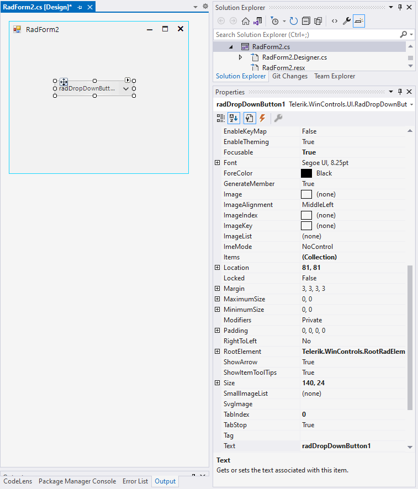The height and width of the screenshot is (489, 418).
Task: Show Properties page icon in Properties toolbar
Action: 250,118
